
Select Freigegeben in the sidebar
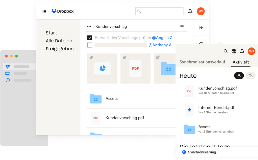(x=59, y=49)
